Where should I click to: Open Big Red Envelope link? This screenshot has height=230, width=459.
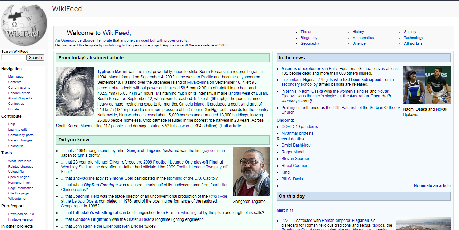(101, 185)
